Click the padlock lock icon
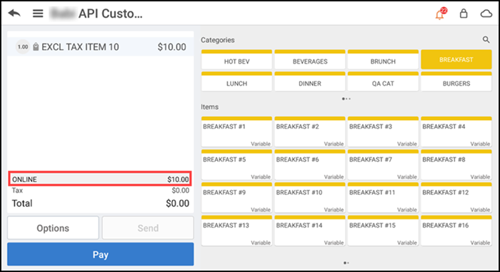 pyautogui.click(x=464, y=14)
